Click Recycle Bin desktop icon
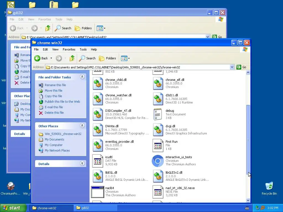The image size is (283, 212). [269, 186]
